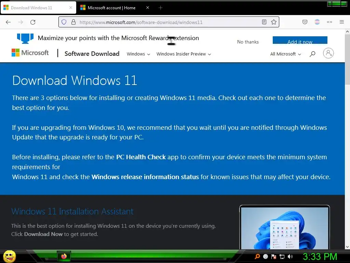Open Windows release information status link
Screen dimensions: 350x263
(145, 177)
